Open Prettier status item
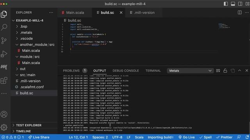 coord(224,137)
